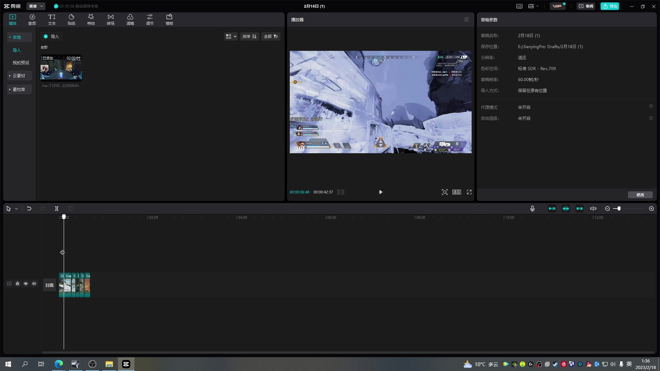Open the 模板 templates tab
The height and width of the screenshot is (371, 660).
169,20
